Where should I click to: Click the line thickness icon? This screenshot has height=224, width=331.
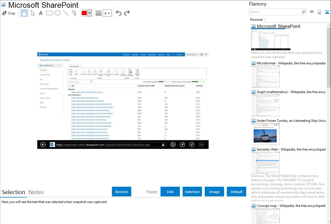pos(99,13)
